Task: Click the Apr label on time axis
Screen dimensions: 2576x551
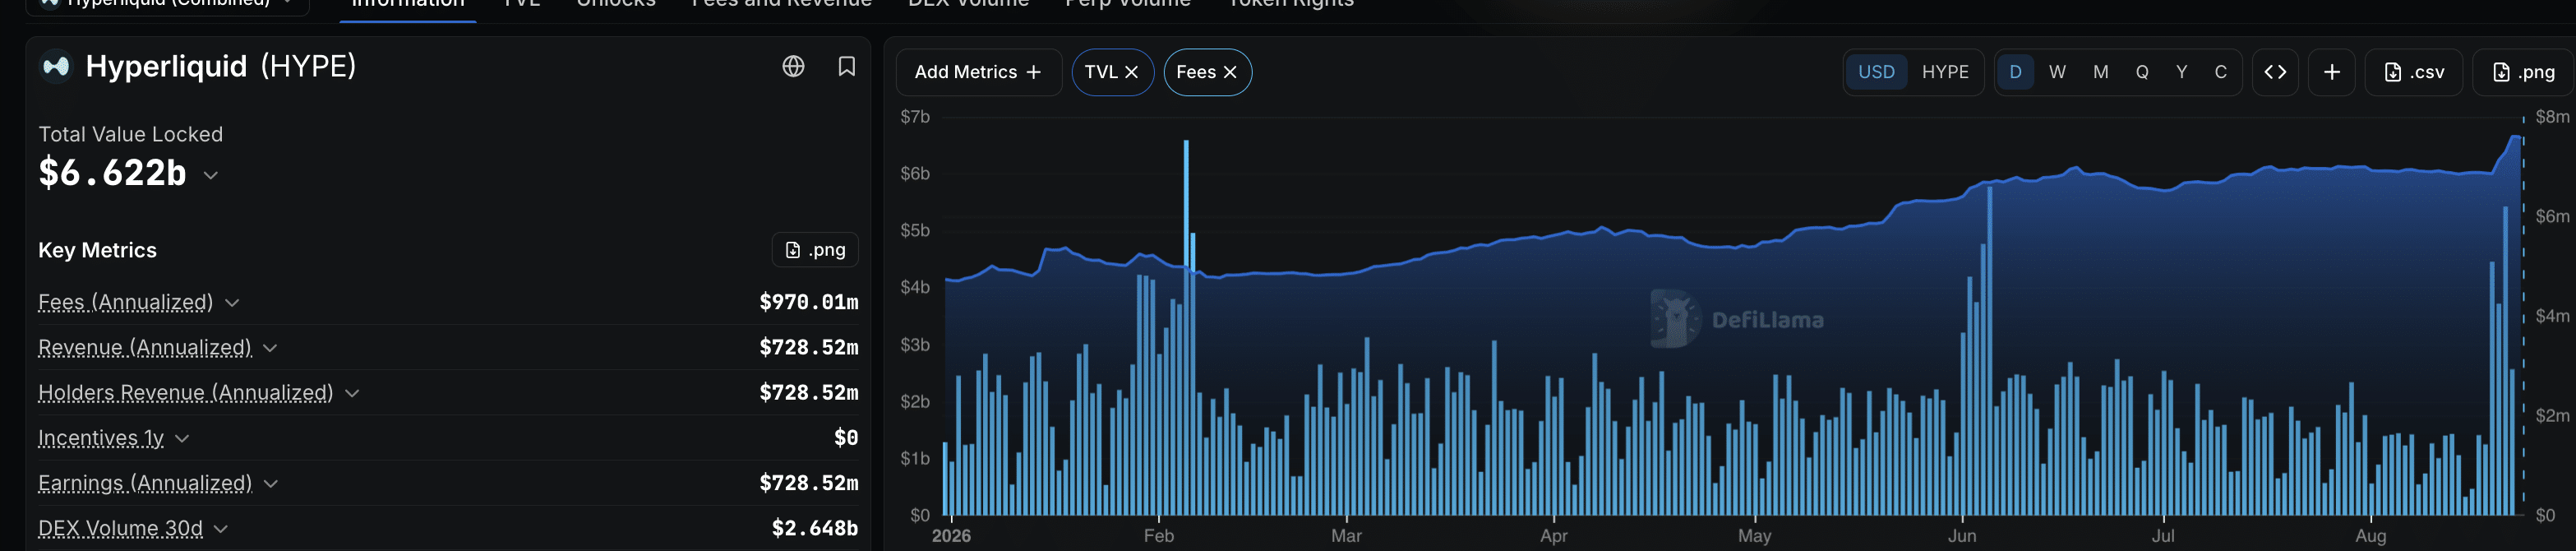Action: [1553, 536]
